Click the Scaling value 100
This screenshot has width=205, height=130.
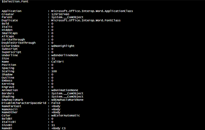point(54,71)
